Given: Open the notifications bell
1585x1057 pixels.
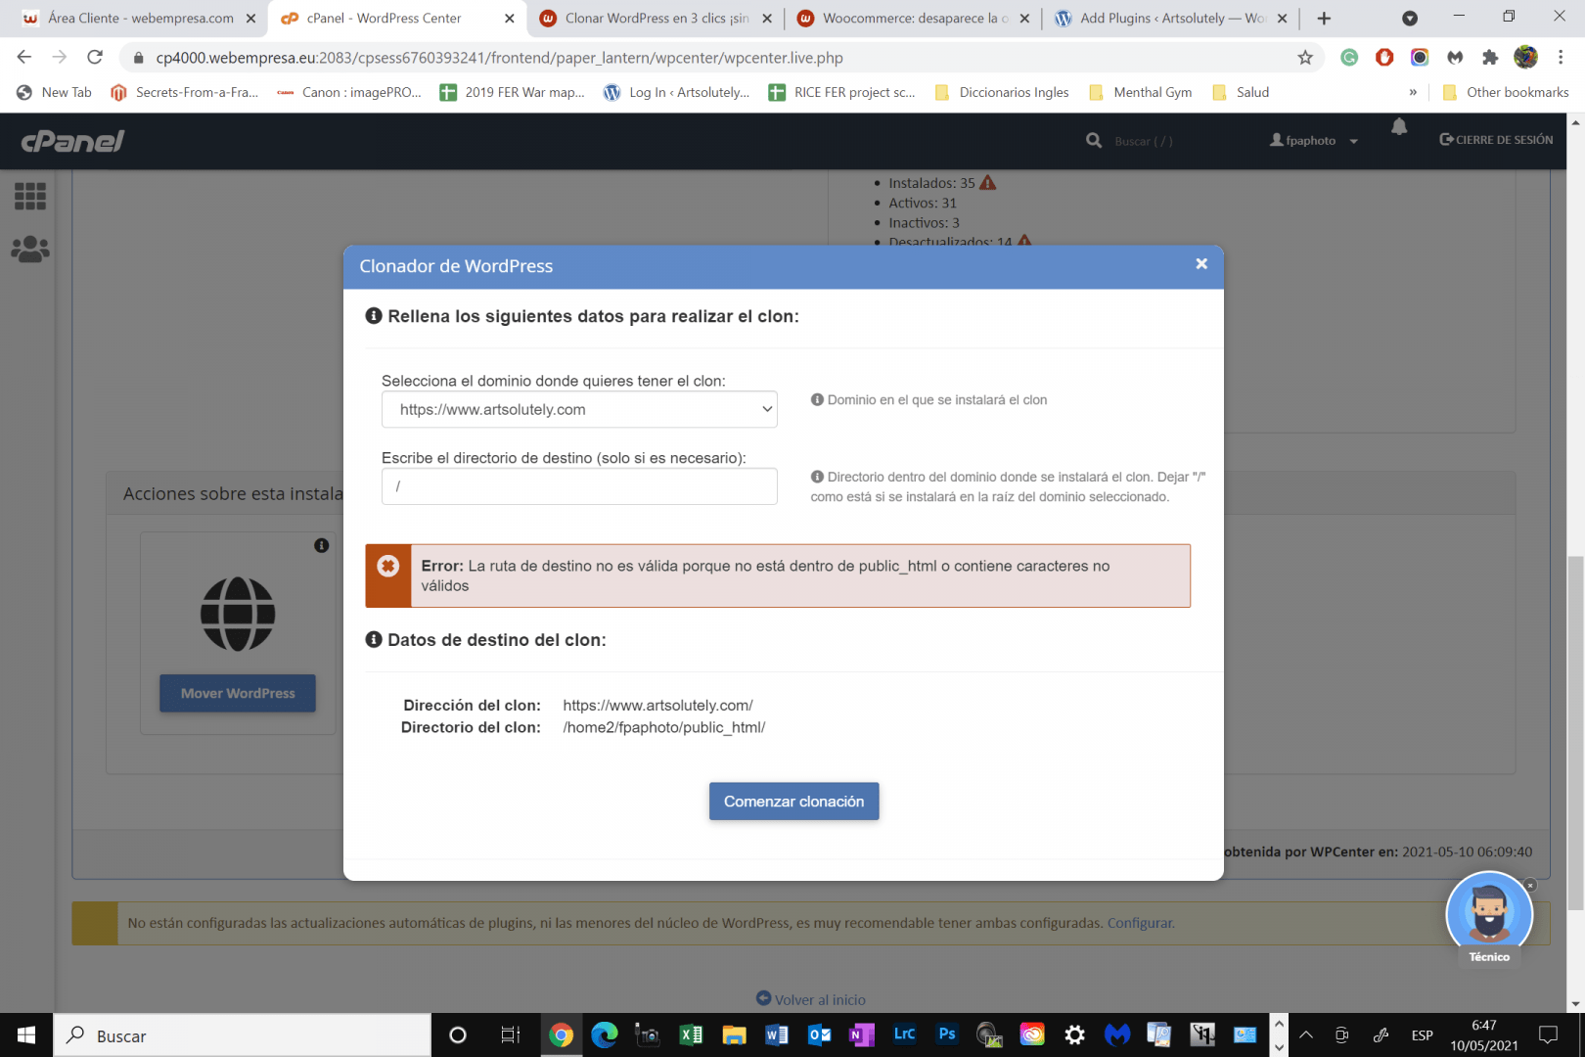Looking at the screenshot, I should pos(1399,126).
